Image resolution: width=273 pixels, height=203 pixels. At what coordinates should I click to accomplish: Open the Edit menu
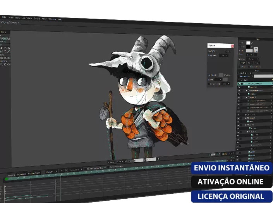pos(4,17)
